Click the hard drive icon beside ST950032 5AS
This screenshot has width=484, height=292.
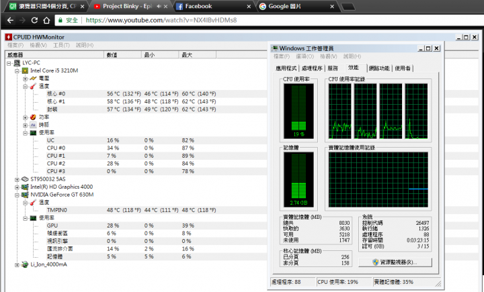point(25,179)
